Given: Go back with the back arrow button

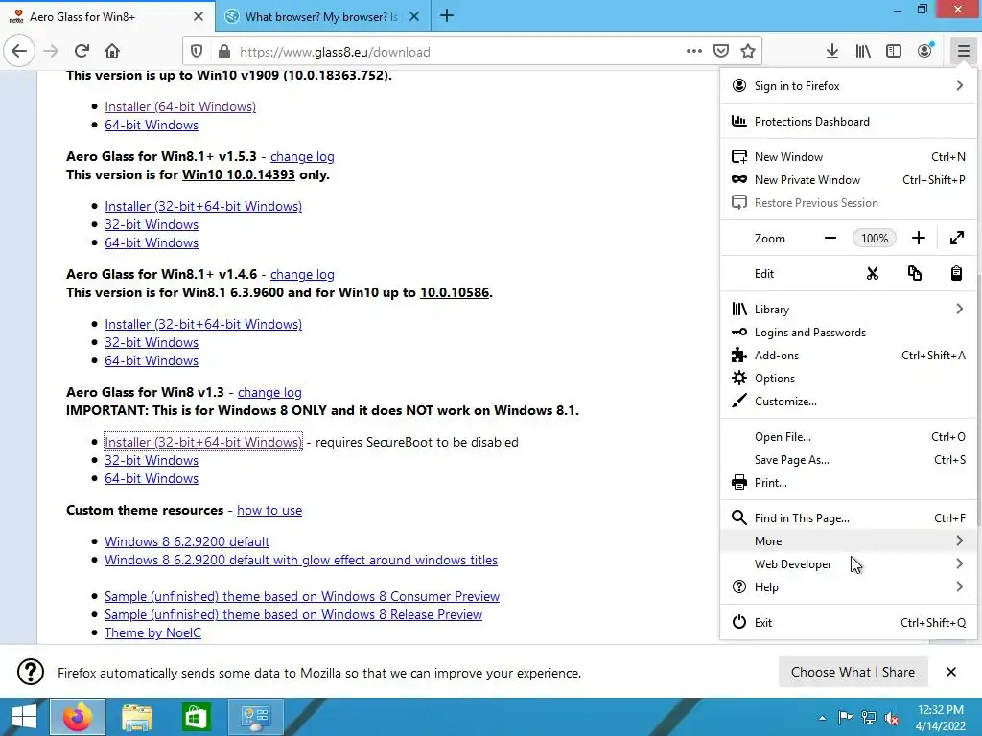Looking at the screenshot, I should pos(19,51).
